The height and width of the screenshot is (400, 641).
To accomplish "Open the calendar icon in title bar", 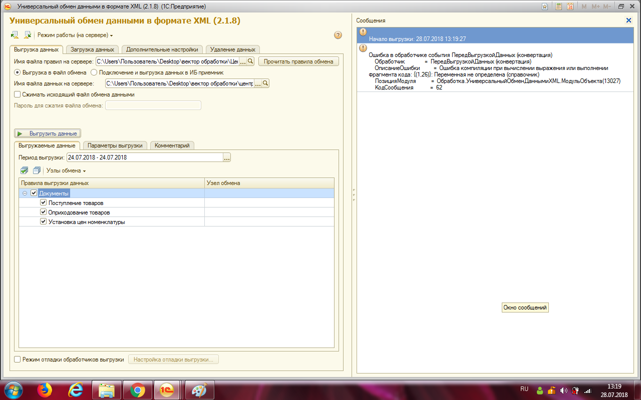I will [570, 6].
